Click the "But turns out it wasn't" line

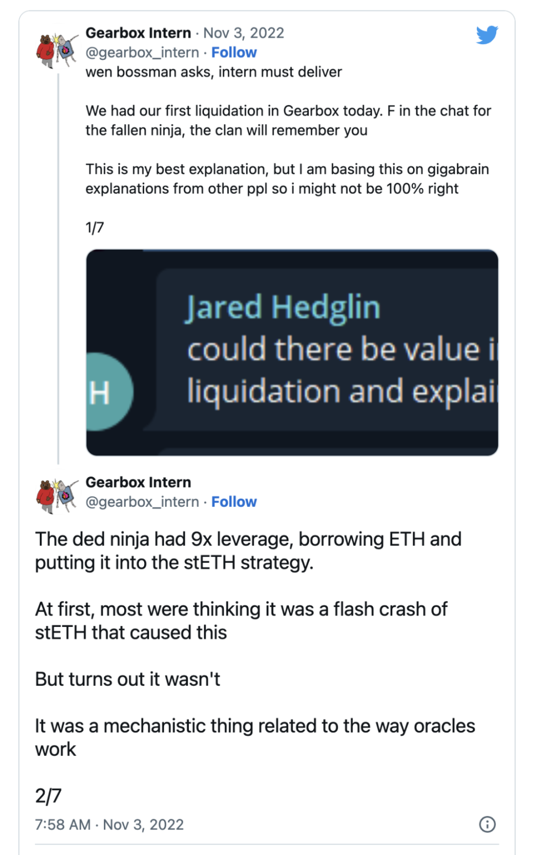click(128, 679)
